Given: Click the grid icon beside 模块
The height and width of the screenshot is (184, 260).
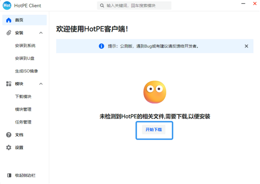Looking at the screenshot, I should (x=9, y=84).
